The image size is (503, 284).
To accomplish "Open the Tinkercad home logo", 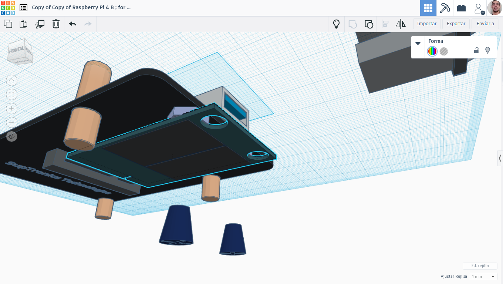I will 8,8.
